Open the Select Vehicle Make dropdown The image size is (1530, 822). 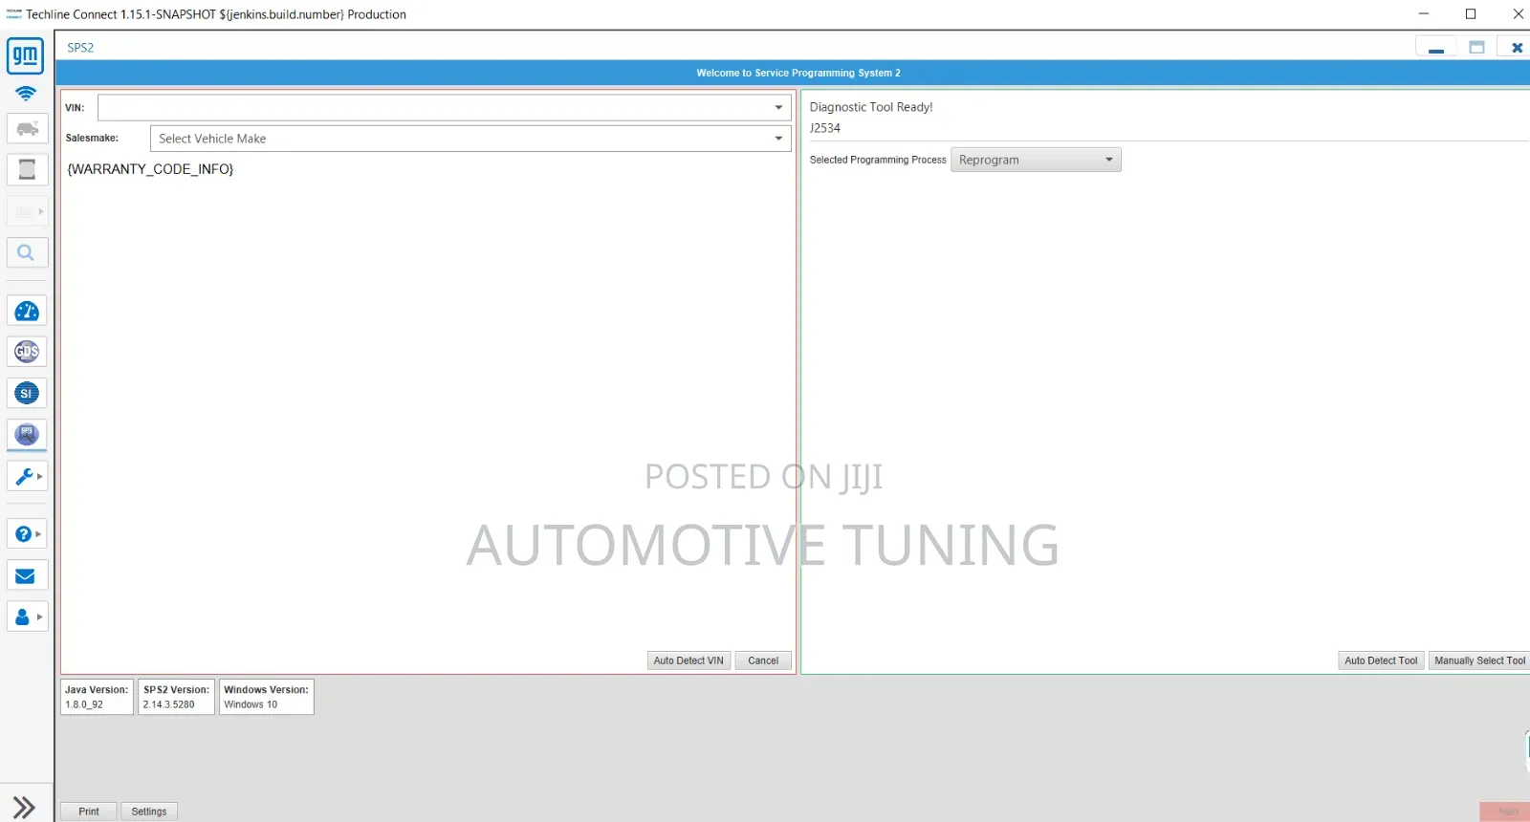tap(470, 139)
